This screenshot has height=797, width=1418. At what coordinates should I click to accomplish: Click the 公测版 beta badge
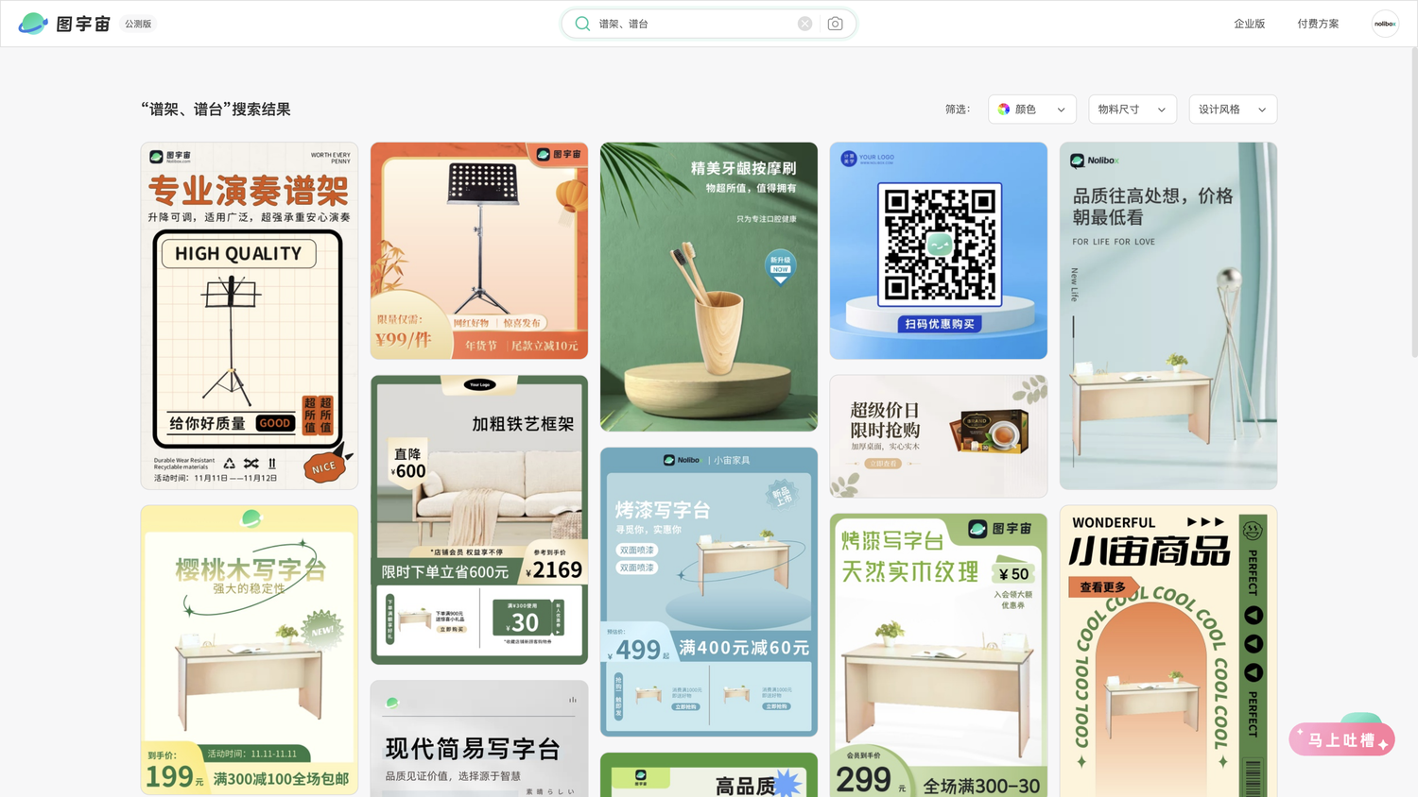pos(138,24)
